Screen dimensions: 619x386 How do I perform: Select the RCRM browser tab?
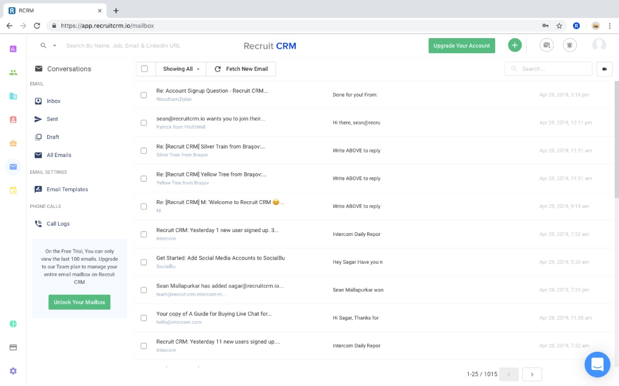(x=55, y=11)
